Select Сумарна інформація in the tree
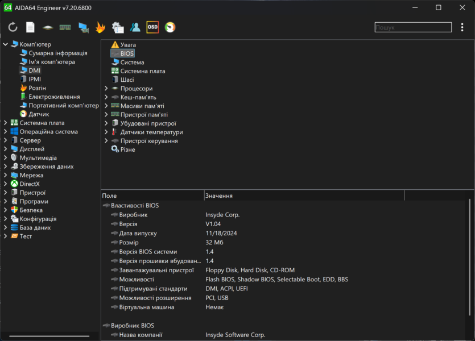Viewport: 475px width, 341px height. point(53,53)
